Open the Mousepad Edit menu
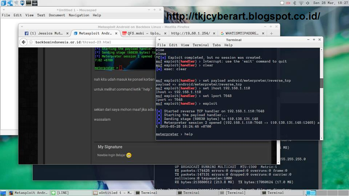Screen dimensions: 349x196 (17, 15)
